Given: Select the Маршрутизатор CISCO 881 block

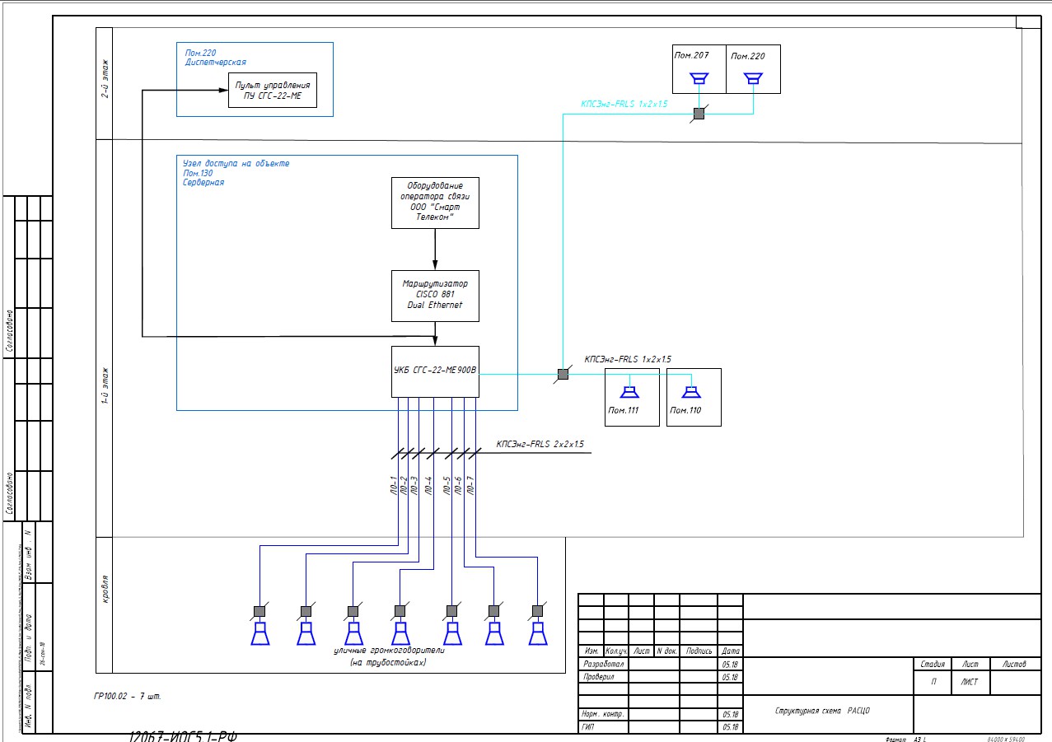Looking at the screenshot, I should [x=435, y=296].
